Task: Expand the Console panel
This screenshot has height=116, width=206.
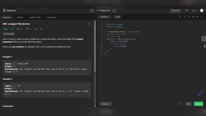Action: point(106,104)
